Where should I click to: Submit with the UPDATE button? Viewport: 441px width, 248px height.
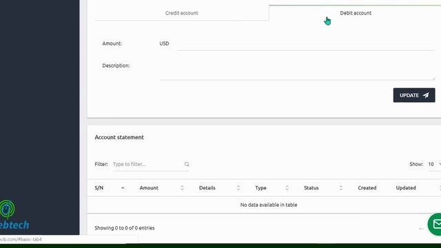tap(414, 95)
